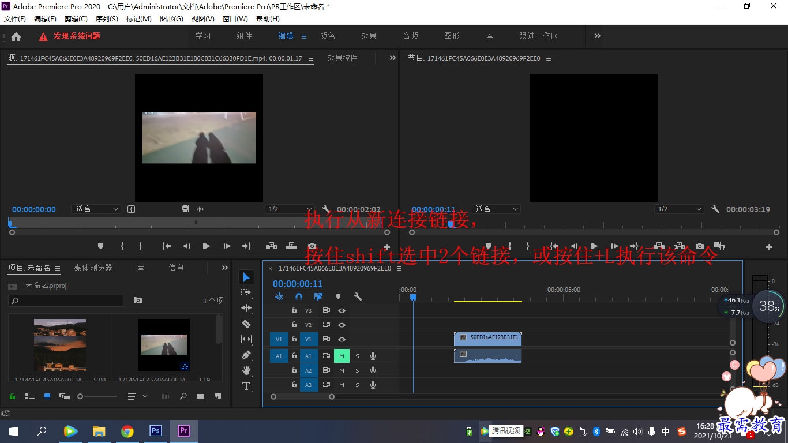788x443 pixels.
Task: Select the Selection tool arrow
Action: pos(246,277)
